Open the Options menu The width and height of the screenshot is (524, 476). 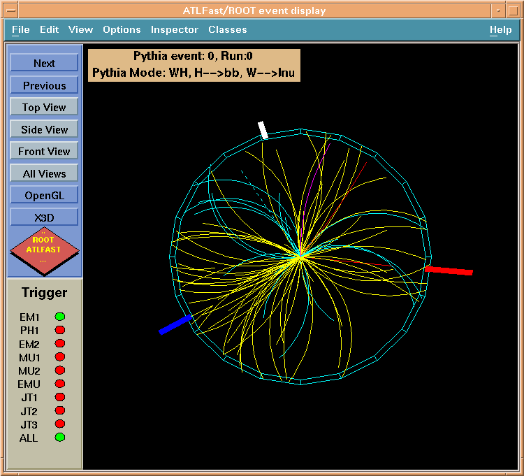tap(122, 29)
